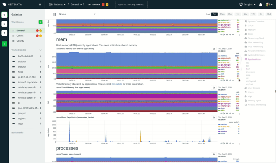Toggle netdata dimension in Virtual Memory legend
Viewport: 276px width, 163px height.
coord(224,95)
